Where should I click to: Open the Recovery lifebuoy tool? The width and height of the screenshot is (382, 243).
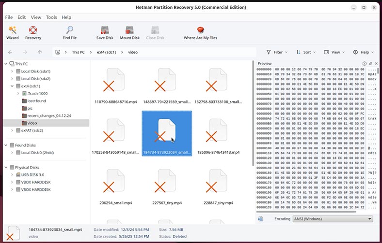(x=33, y=33)
